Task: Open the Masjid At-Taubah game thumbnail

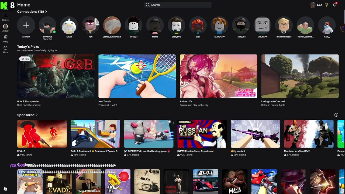Action: pos(88,182)
